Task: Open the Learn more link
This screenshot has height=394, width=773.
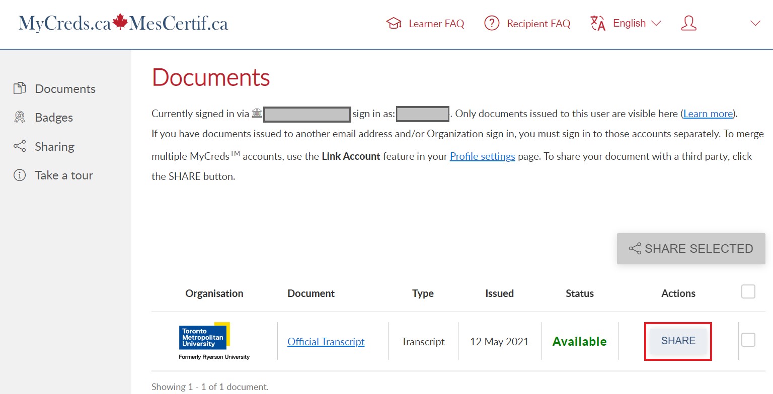Action: (708, 114)
